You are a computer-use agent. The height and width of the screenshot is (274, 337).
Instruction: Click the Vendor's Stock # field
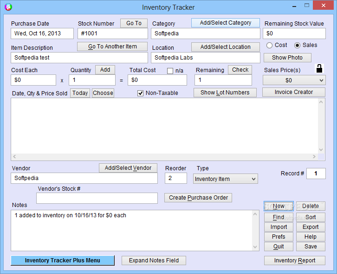click(97, 198)
